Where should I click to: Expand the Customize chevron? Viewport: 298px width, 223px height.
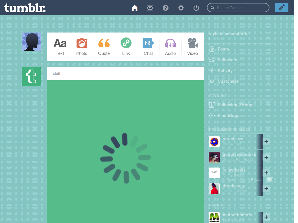(269, 81)
